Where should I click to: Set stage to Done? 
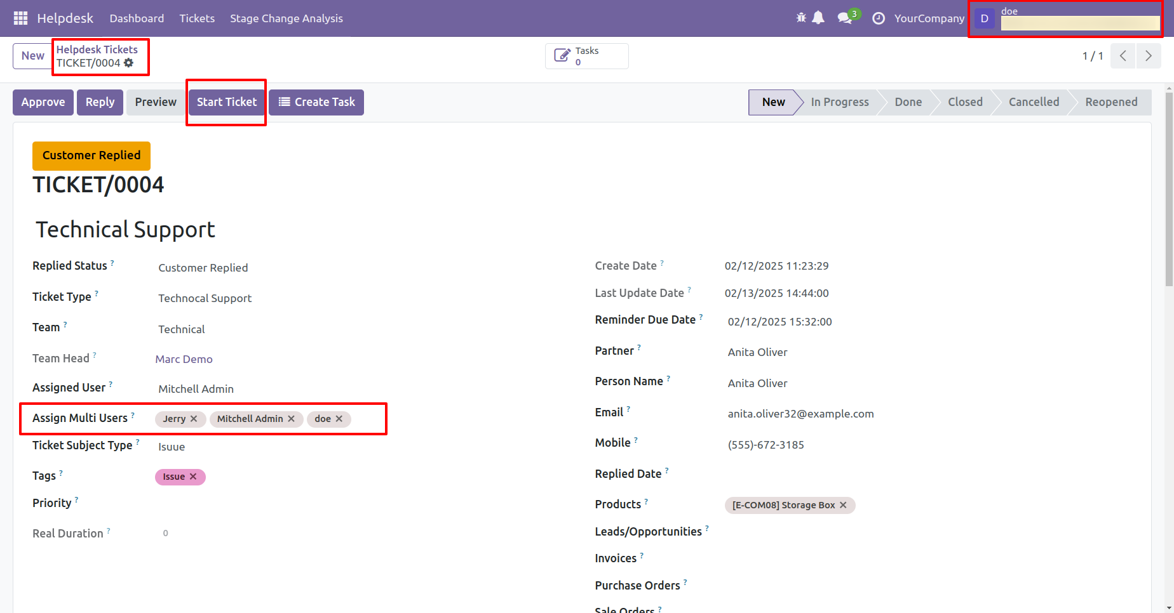pos(908,102)
